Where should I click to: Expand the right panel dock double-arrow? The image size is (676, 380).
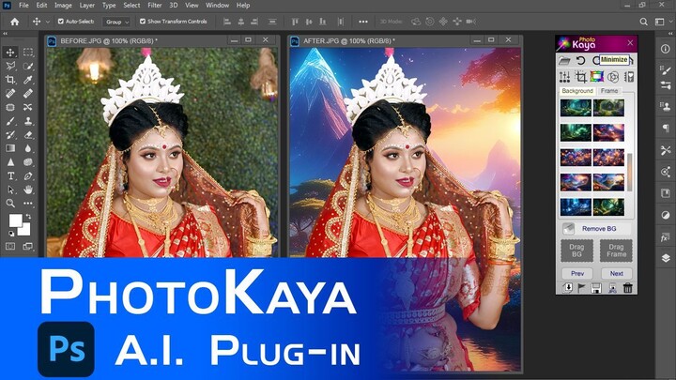[x=670, y=33]
